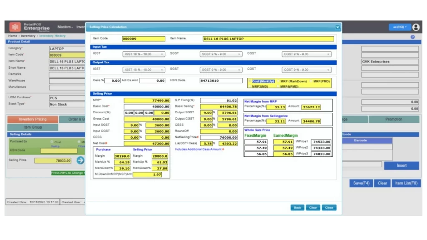Click the HSN Code field 84713010
Viewport: 427px width, 240px height.
pyautogui.click(x=221, y=80)
